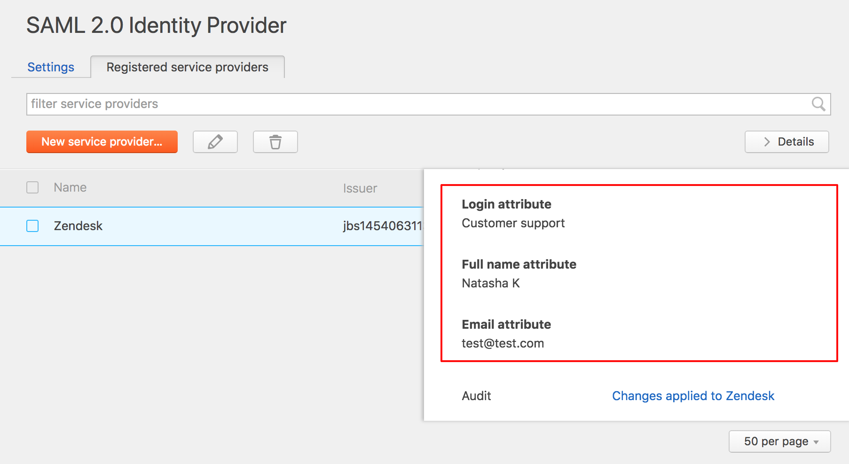
Task: Select the Zendesk provider name
Action: [78, 226]
